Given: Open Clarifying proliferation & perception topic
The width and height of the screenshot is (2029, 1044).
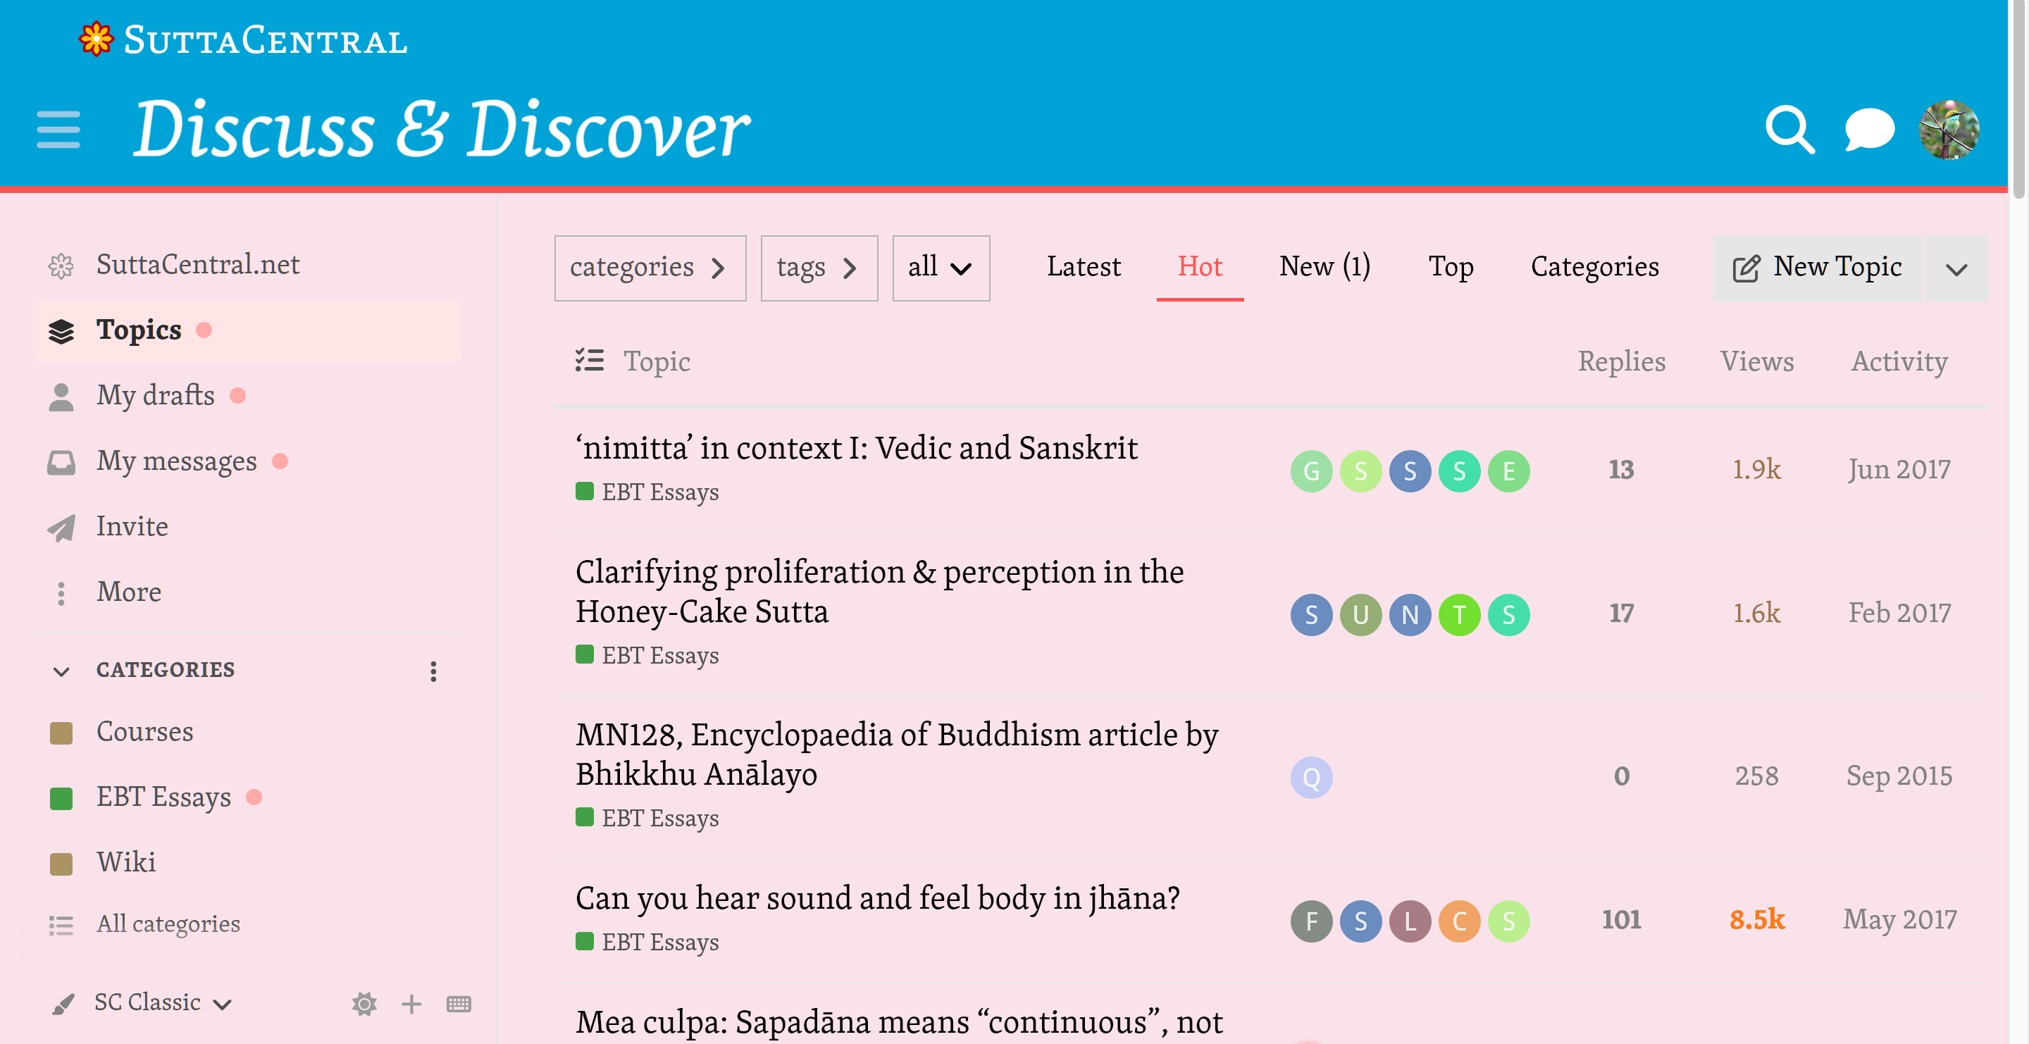Looking at the screenshot, I should click(x=879, y=591).
